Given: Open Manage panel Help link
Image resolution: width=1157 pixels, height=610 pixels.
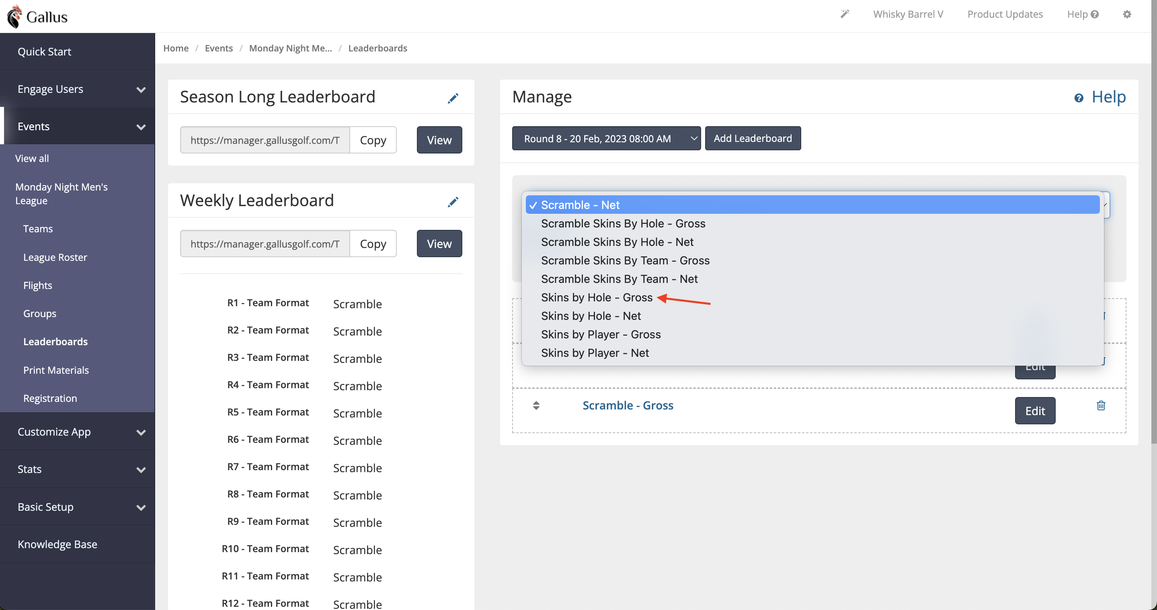Looking at the screenshot, I should [x=1100, y=97].
